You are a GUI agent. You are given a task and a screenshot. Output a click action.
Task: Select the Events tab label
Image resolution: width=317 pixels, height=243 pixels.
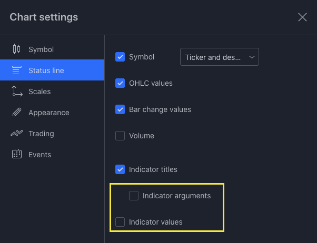(x=39, y=155)
